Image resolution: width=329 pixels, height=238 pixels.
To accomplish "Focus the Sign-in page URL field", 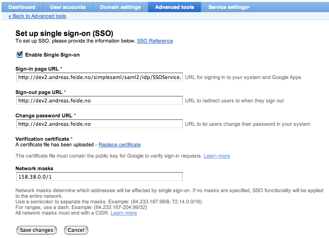I will tap(99, 77).
